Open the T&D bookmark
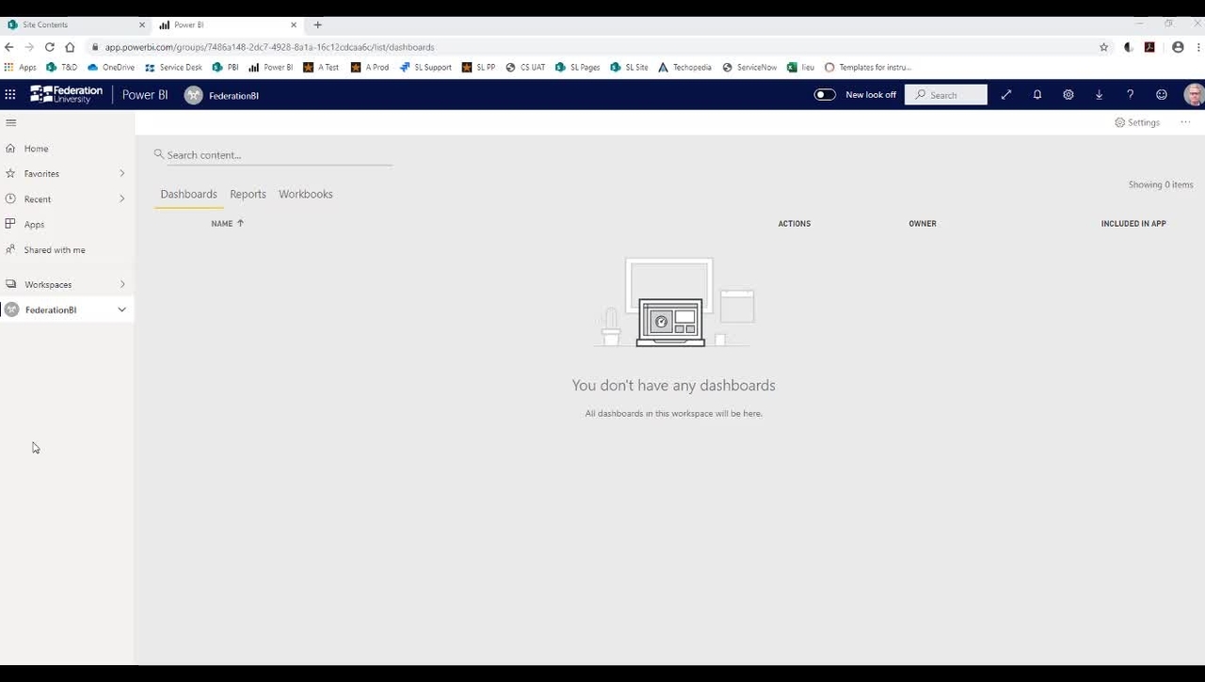This screenshot has width=1205, height=682. (62, 68)
